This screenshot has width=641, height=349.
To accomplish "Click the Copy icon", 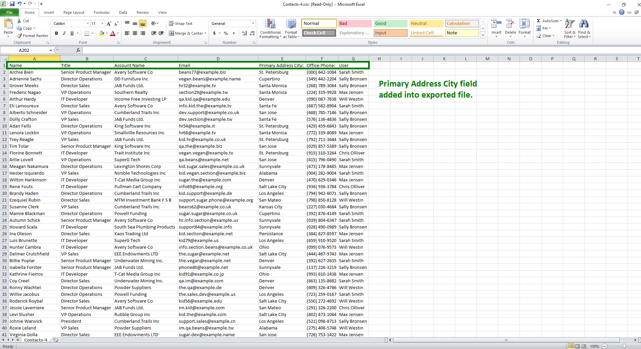I will pyautogui.click(x=19, y=28).
